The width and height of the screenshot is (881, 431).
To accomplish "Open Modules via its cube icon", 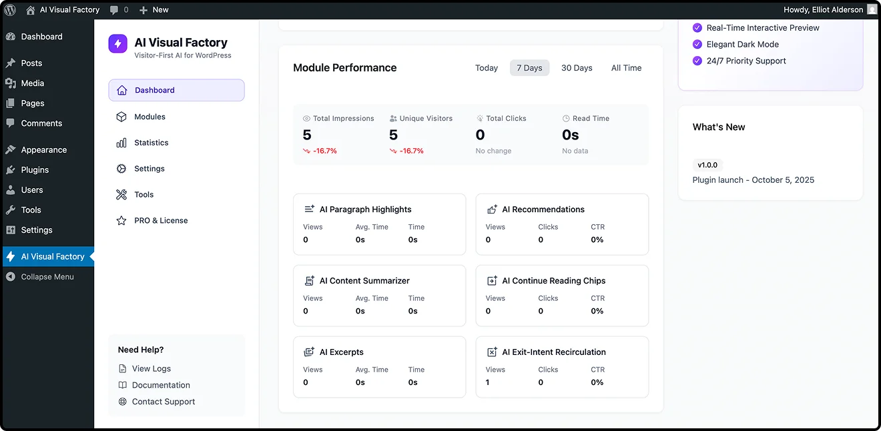I will pos(121,117).
